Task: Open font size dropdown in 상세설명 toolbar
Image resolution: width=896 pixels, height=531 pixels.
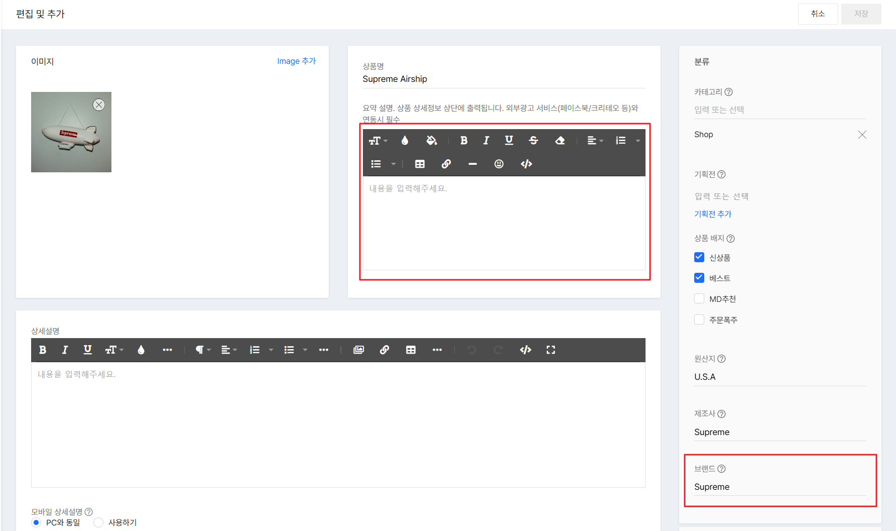Action: click(x=114, y=350)
